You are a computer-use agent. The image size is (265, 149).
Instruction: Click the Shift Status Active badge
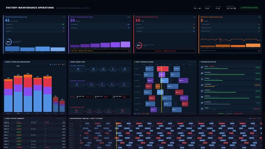(x=249, y=8)
